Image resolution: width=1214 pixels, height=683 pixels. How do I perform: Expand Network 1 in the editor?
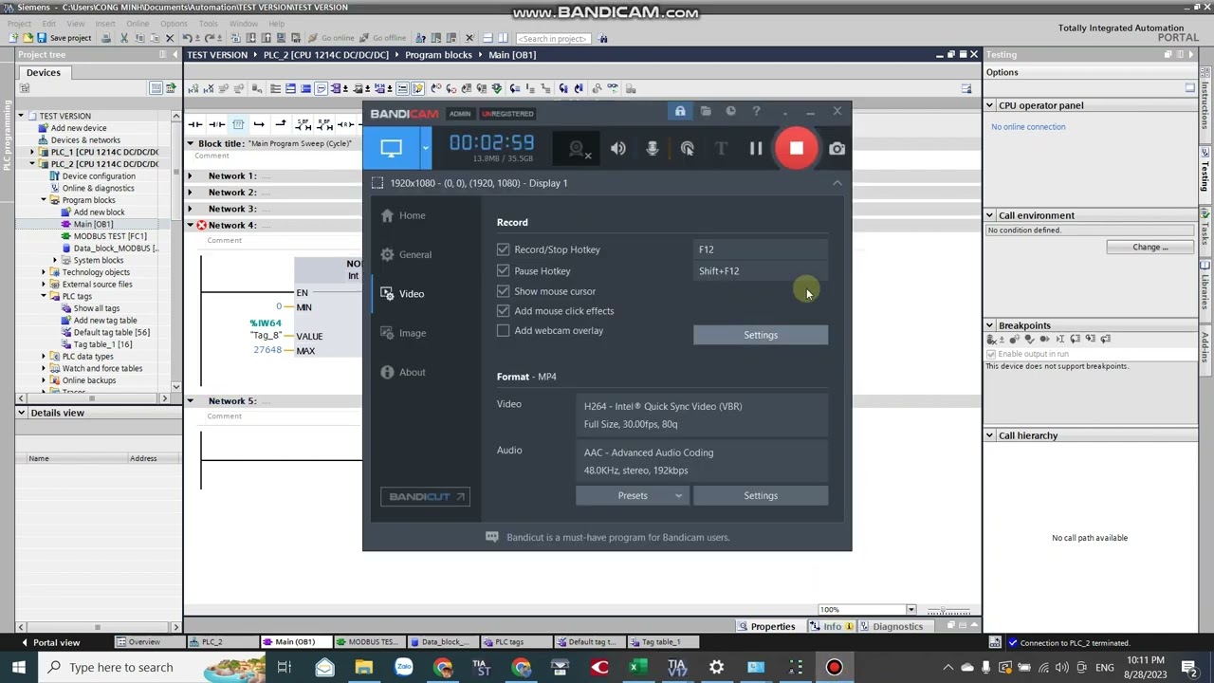coord(190,175)
